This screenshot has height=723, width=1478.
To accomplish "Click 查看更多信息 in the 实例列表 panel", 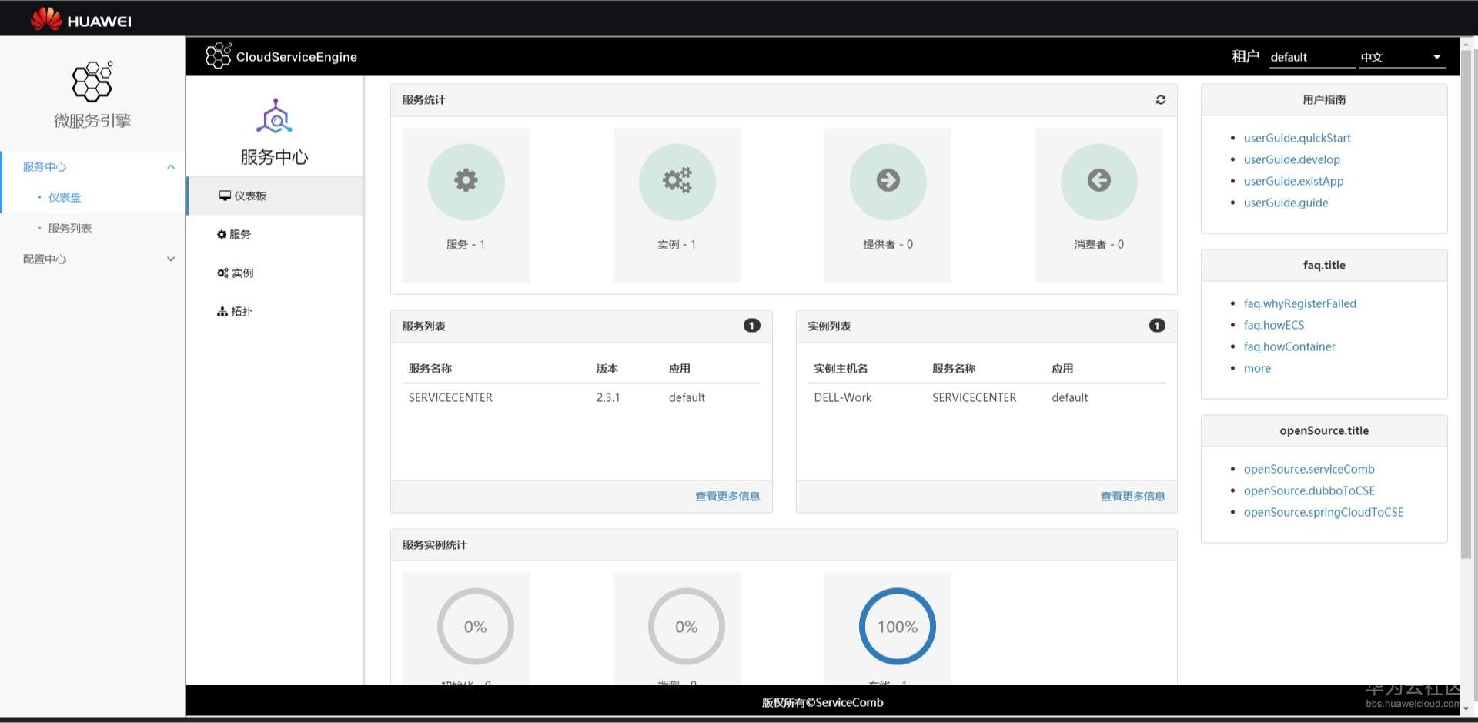I will 1132,497.
